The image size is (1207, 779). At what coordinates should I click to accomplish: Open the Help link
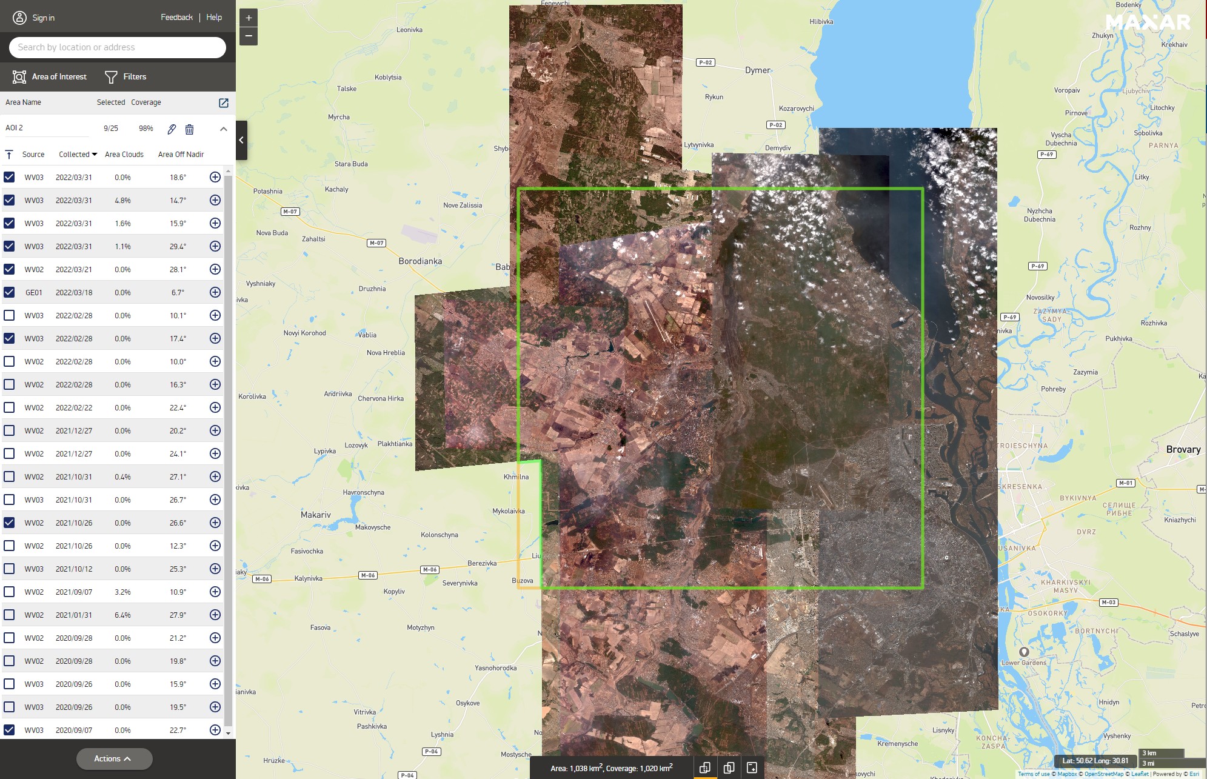(x=214, y=18)
